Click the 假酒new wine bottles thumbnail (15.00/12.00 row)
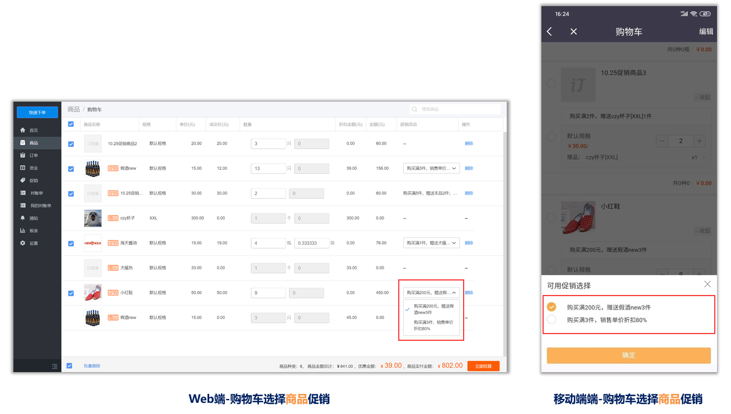Image resolution: width=731 pixels, height=414 pixels. 93,168
